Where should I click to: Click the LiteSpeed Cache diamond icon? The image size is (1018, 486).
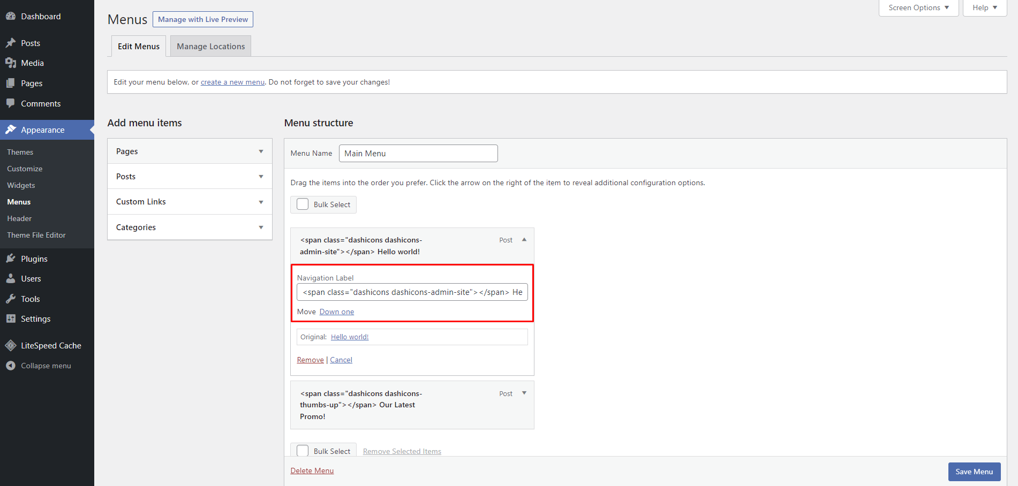coord(11,346)
